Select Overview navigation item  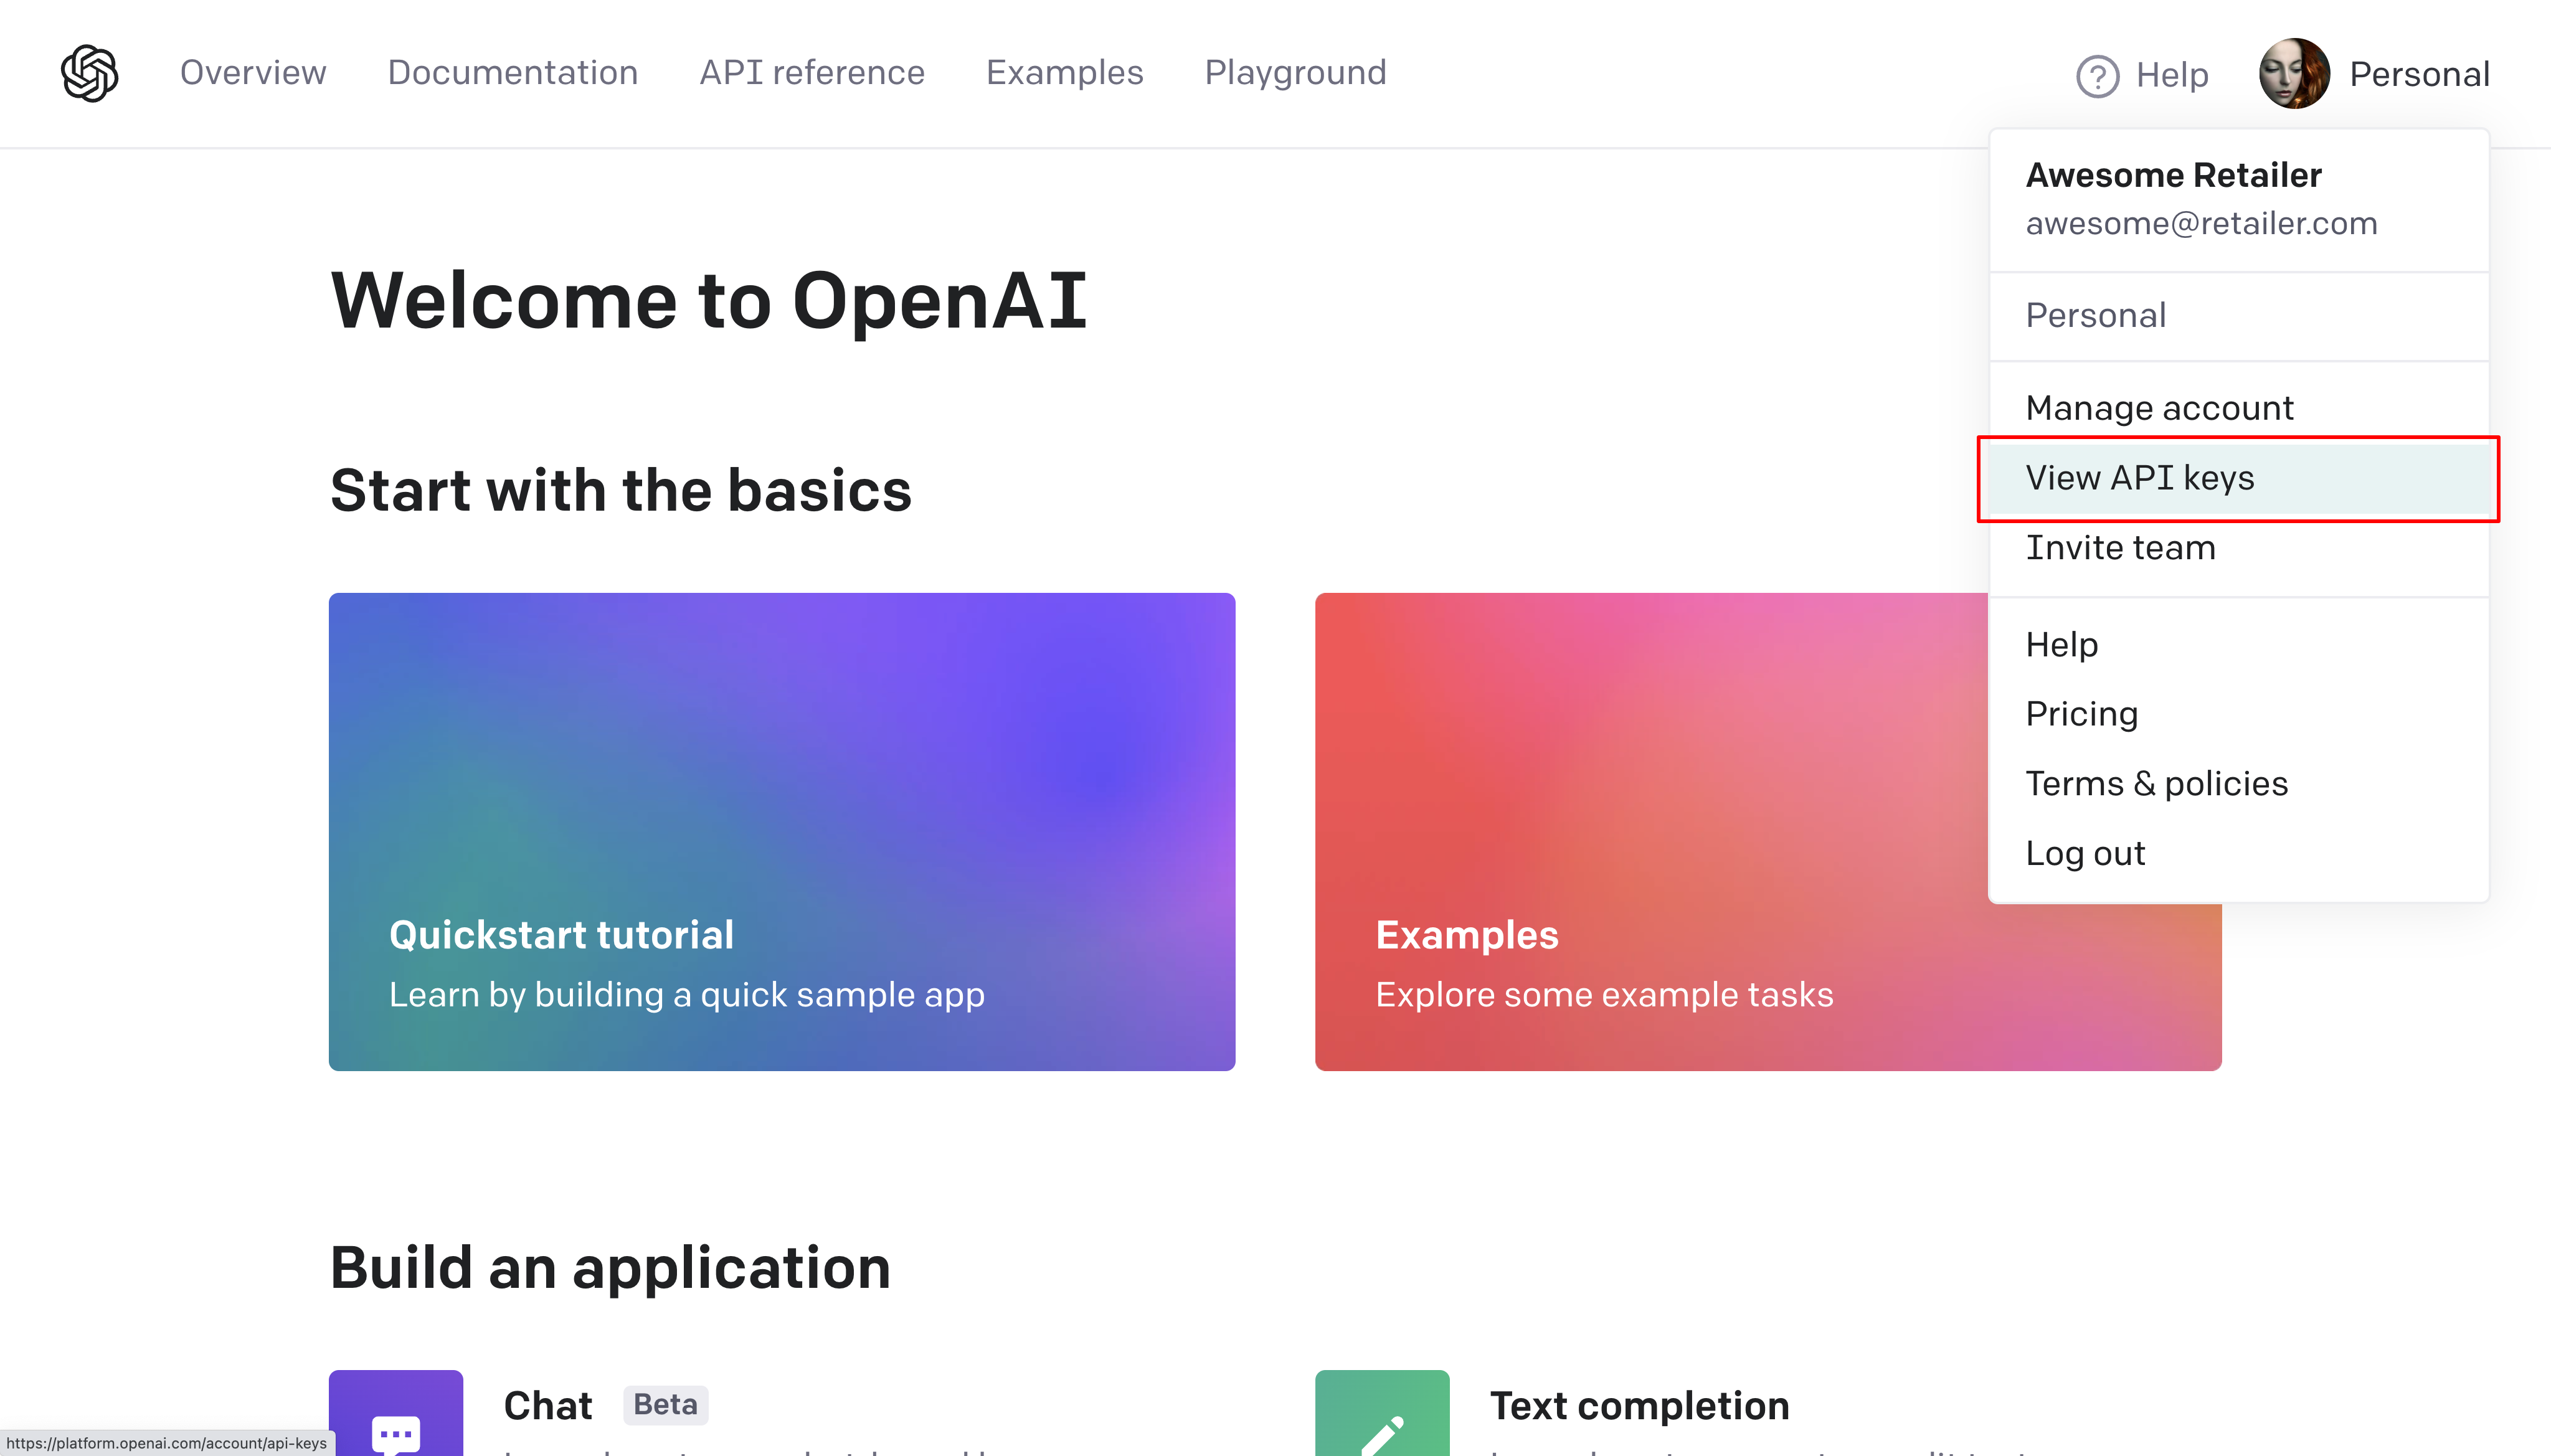252,70
